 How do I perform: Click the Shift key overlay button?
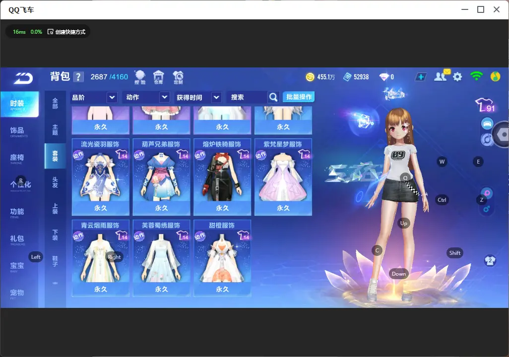tap(455, 253)
